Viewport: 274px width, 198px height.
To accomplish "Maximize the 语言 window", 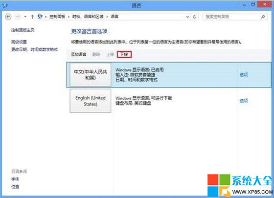I will [x=253, y=4].
